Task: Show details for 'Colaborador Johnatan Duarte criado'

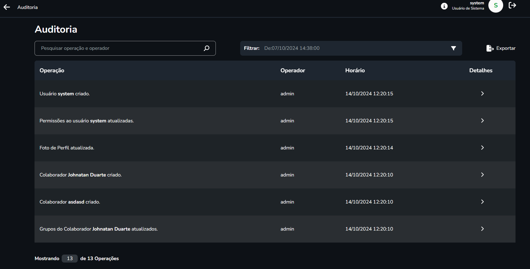Action: pyautogui.click(x=482, y=175)
